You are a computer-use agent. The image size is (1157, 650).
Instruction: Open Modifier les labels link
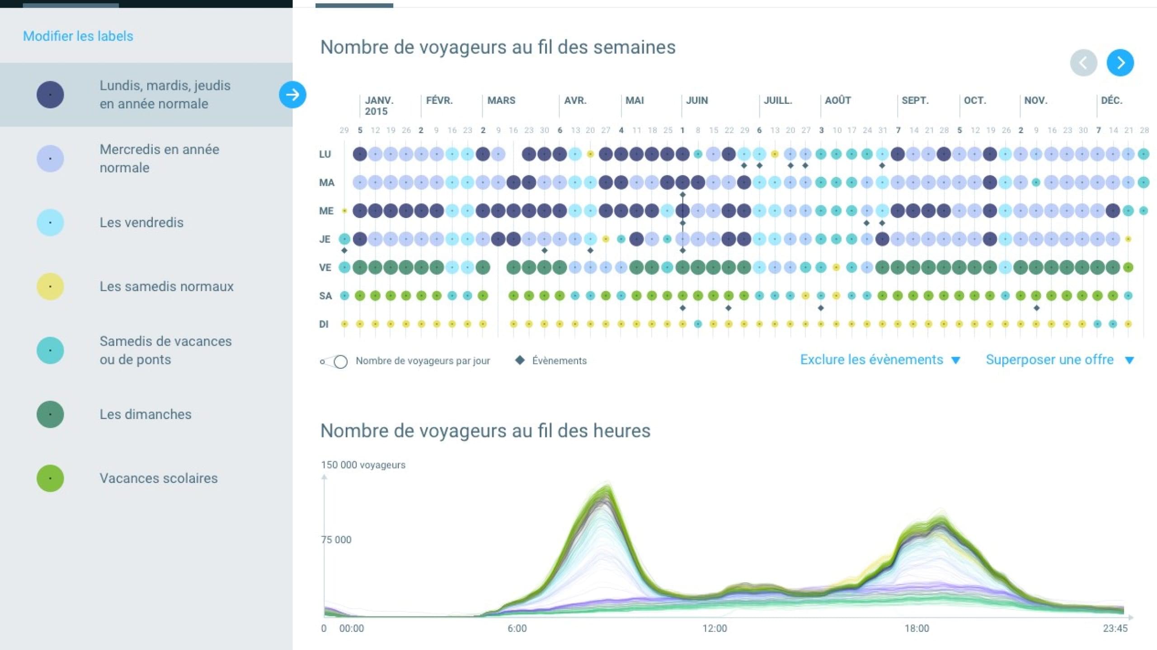(x=78, y=36)
